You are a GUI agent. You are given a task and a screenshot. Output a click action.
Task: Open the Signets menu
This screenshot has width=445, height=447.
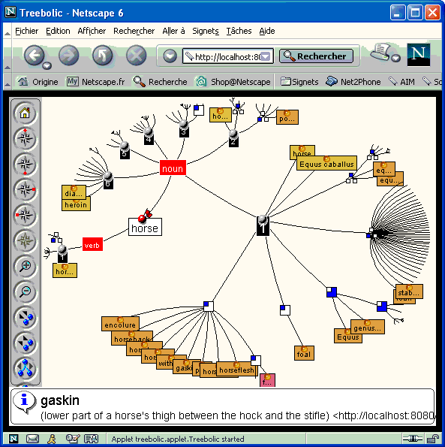coord(206,31)
